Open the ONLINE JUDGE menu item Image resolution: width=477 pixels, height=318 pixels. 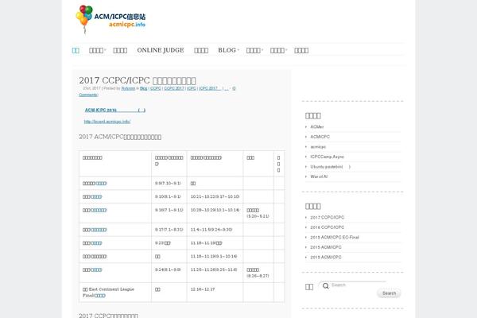point(161,50)
